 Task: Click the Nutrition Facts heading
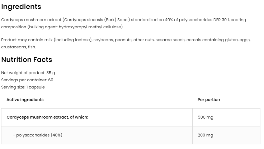point(27,60)
